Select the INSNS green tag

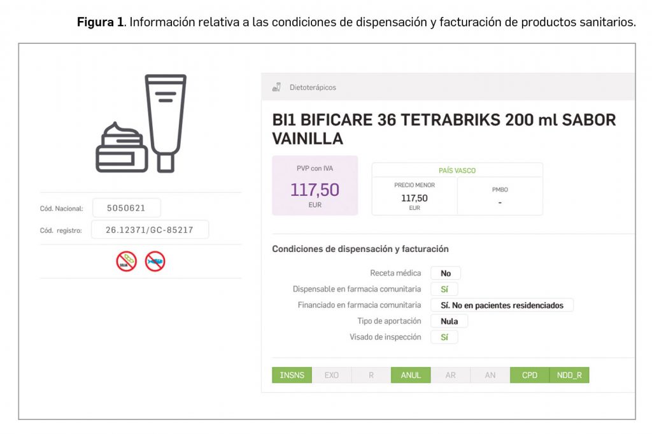(292, 375)
